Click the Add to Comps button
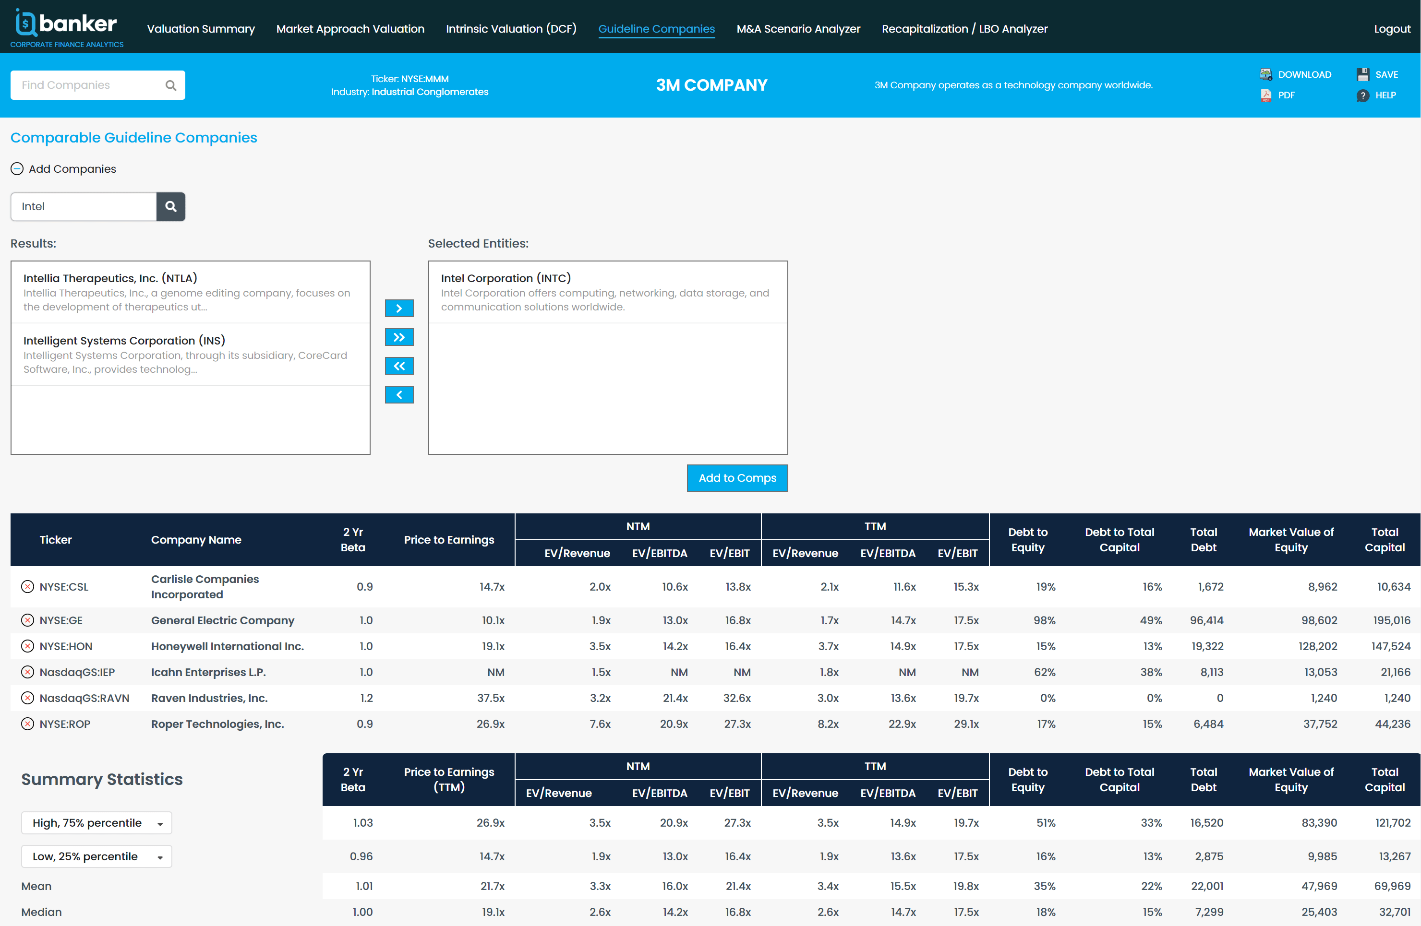 pos(737,478)
